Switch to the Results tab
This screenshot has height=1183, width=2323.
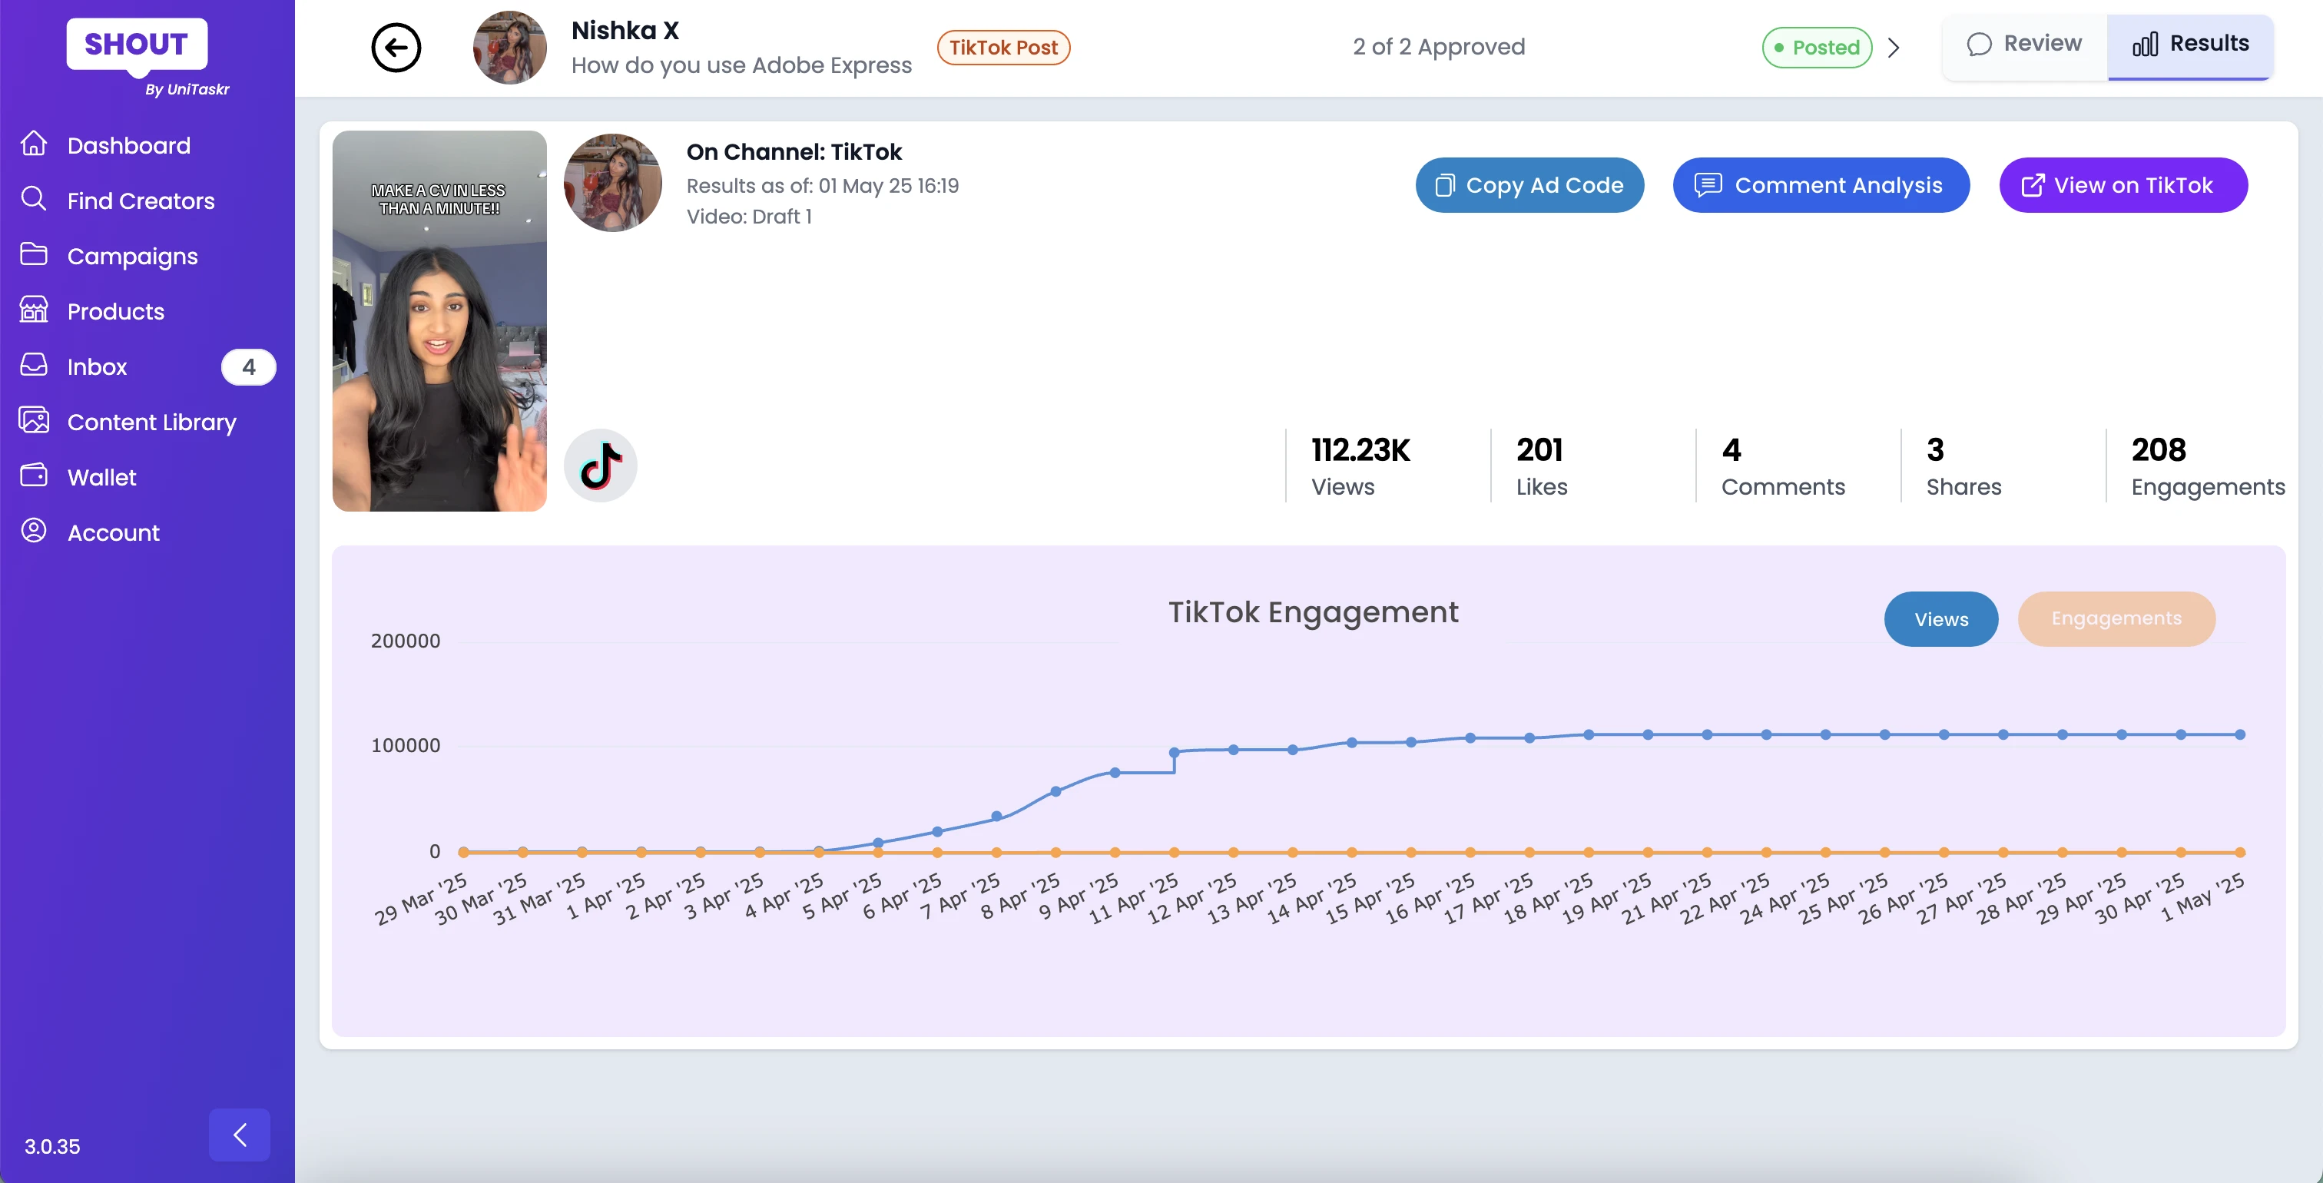tap(2189, 45)
